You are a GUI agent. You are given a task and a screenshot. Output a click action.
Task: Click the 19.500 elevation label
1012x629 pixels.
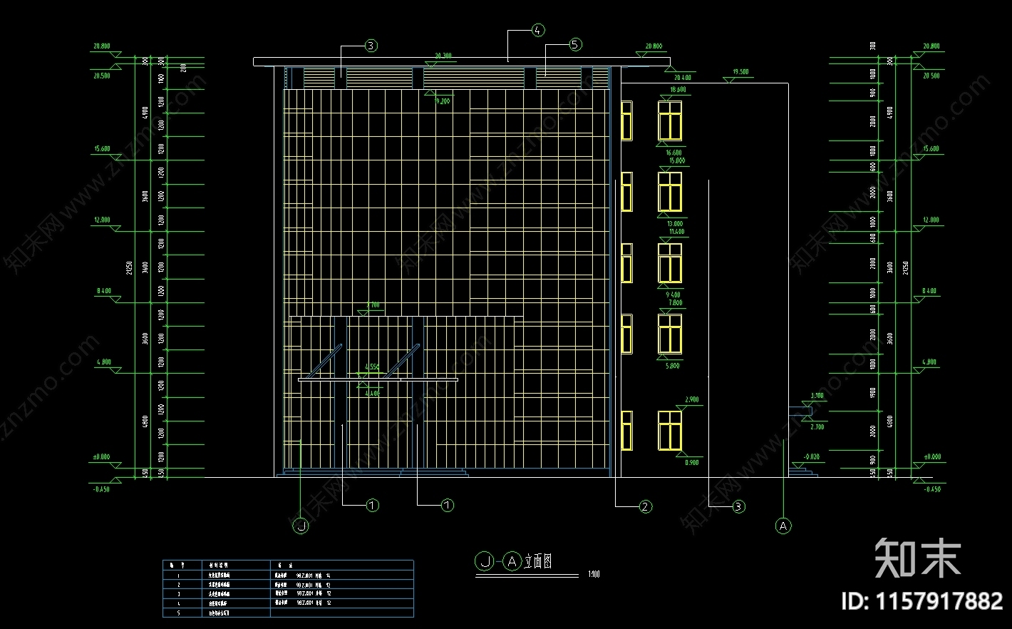740,71
